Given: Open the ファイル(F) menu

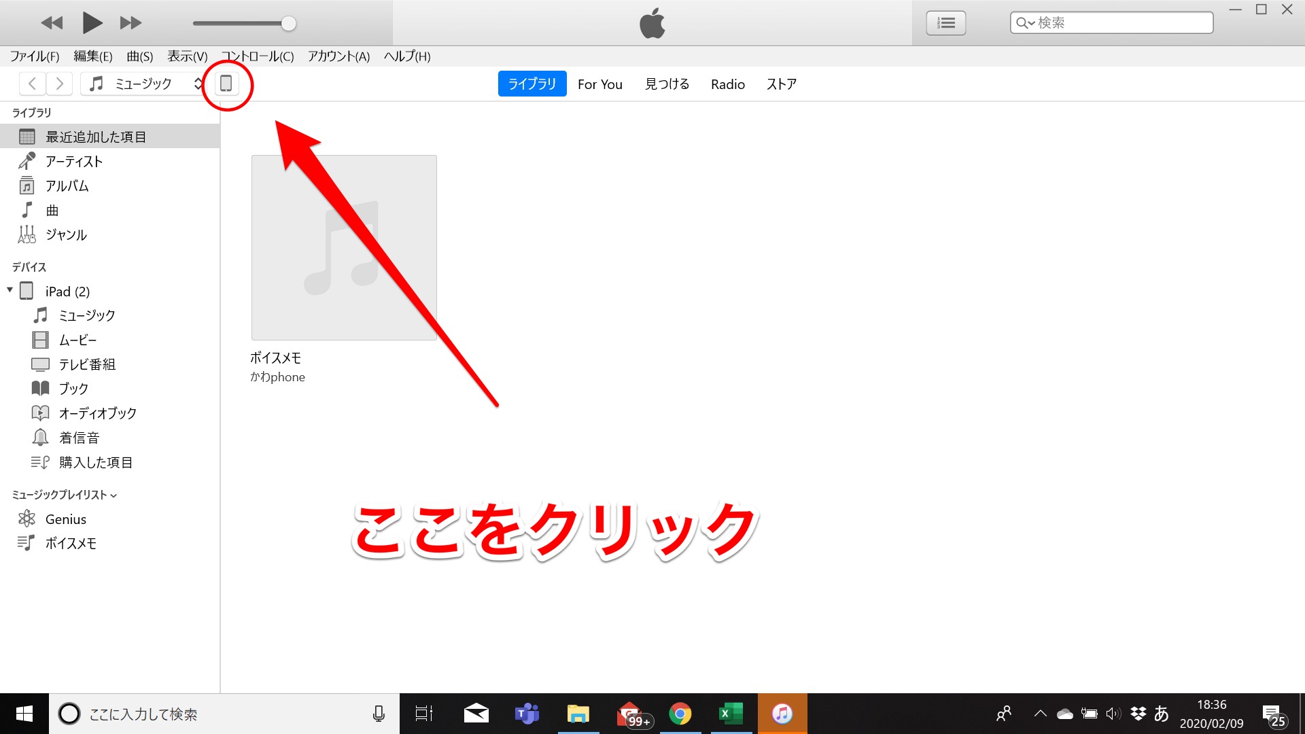Looking at the screenshot, I should pyautogui.click(x=35, y=56).
